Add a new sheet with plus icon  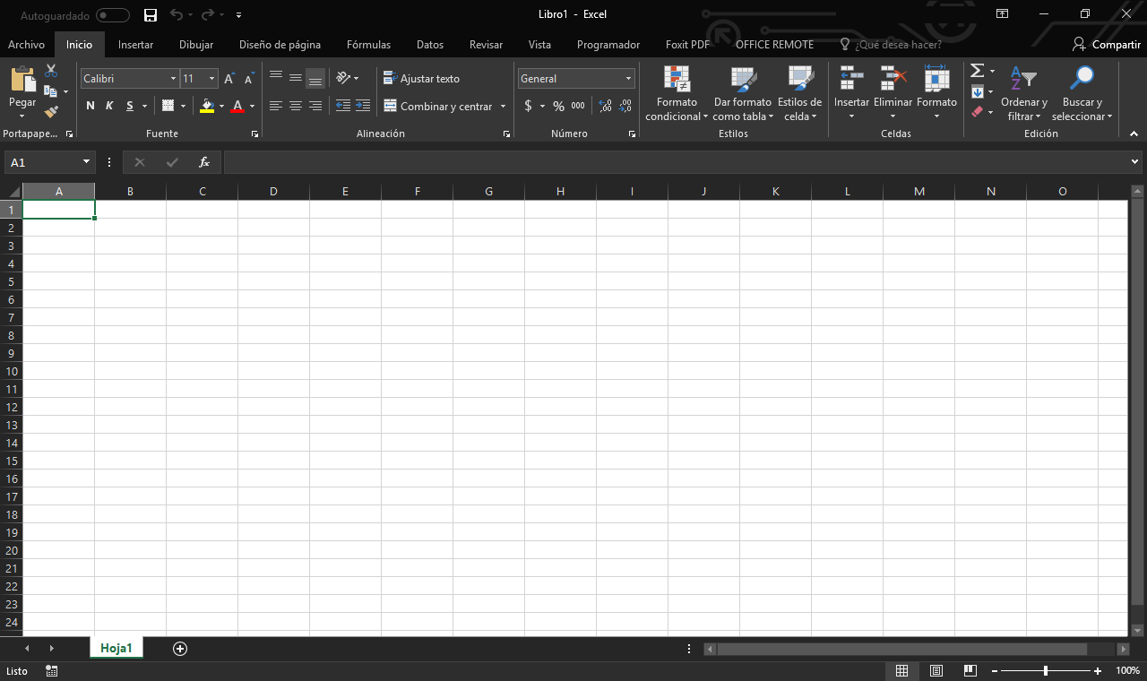(180, 649)
